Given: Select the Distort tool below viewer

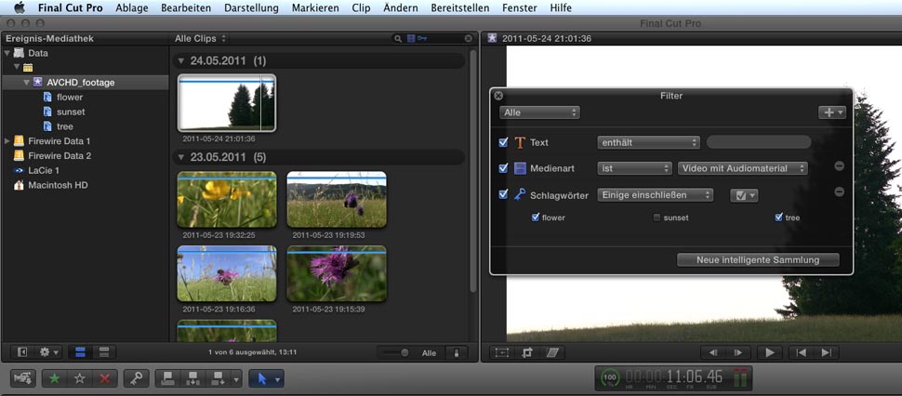Looking at the screenshot, I should (553, 353).
